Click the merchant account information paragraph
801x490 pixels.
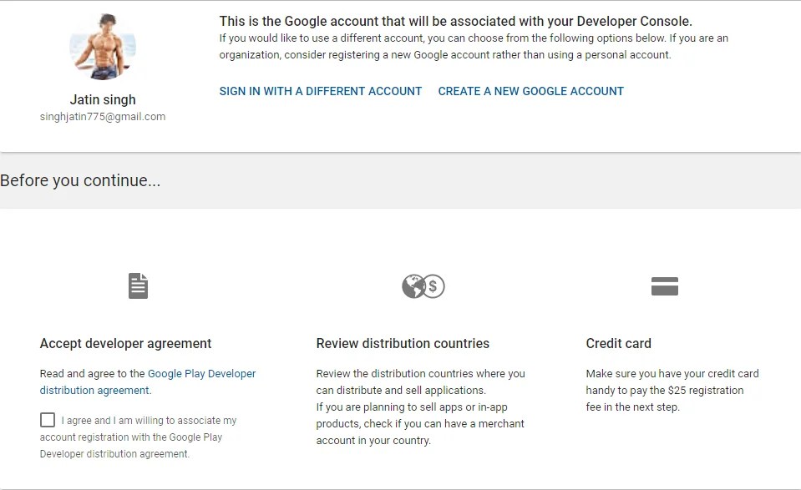click(x=420, y=423)
